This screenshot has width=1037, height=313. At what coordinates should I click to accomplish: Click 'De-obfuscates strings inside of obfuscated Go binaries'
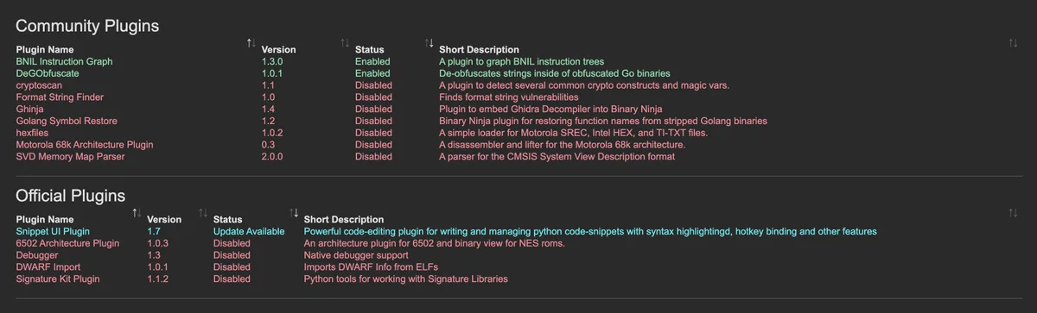555,74
